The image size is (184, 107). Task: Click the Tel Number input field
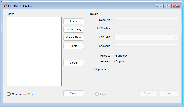146,29
